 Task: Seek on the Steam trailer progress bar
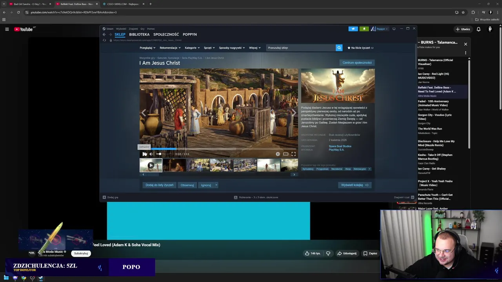[x=219, y=149]
